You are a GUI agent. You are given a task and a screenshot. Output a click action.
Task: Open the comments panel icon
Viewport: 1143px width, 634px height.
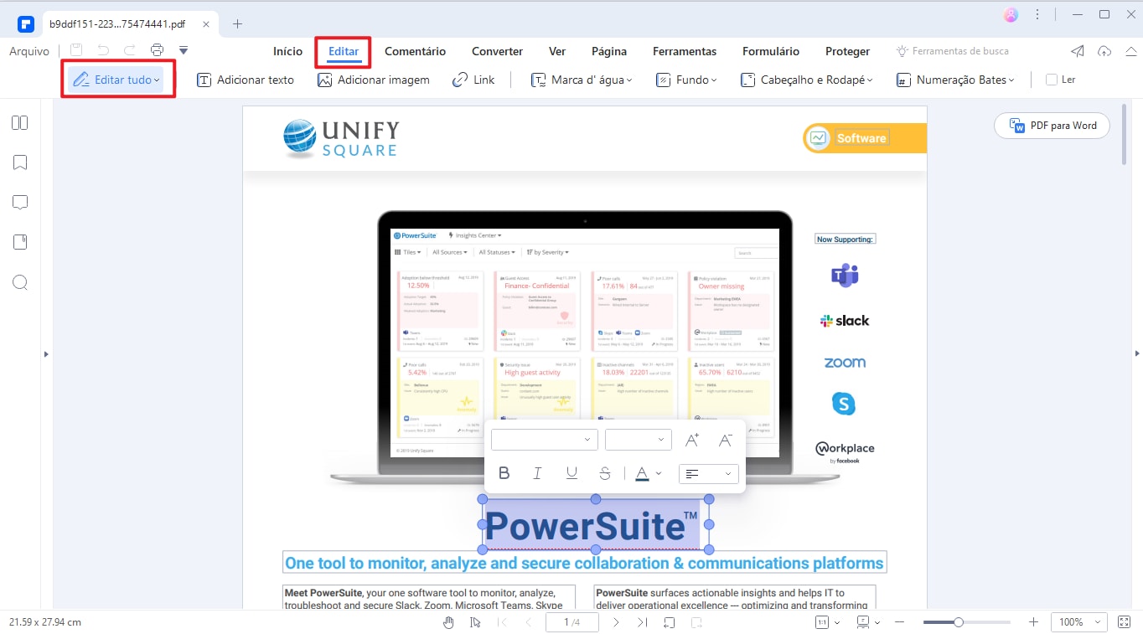pyautogui.click(x=20, y=203)
